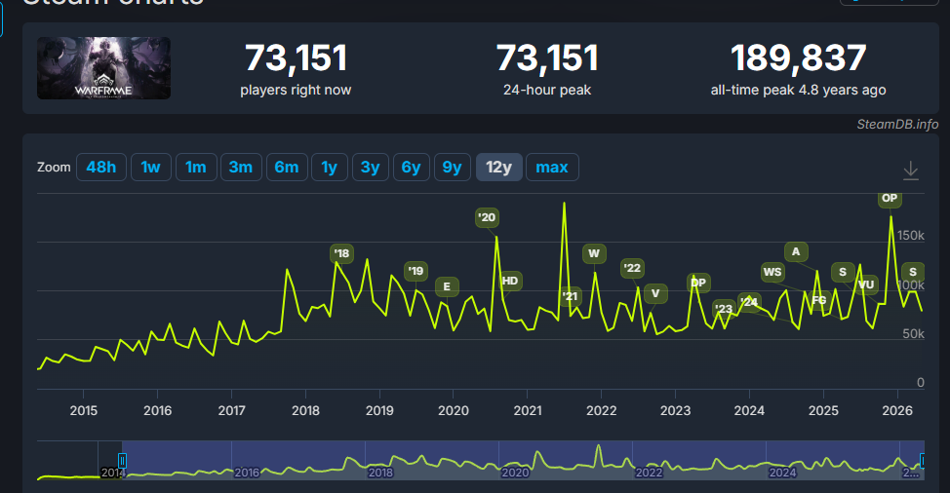The image size is (950, 493).
Task: Click the '2026' x-axis label
Action: [897, 411]
